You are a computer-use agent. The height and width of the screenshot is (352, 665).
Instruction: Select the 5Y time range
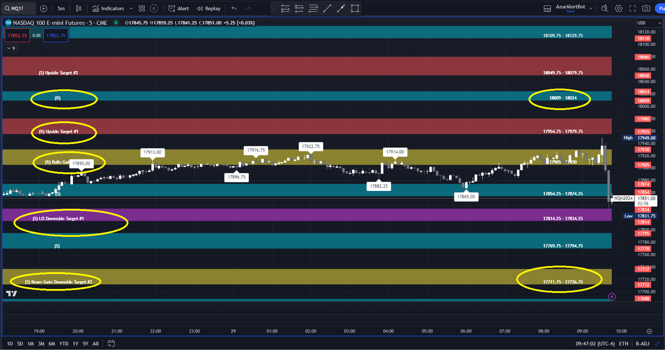[85, 344]
